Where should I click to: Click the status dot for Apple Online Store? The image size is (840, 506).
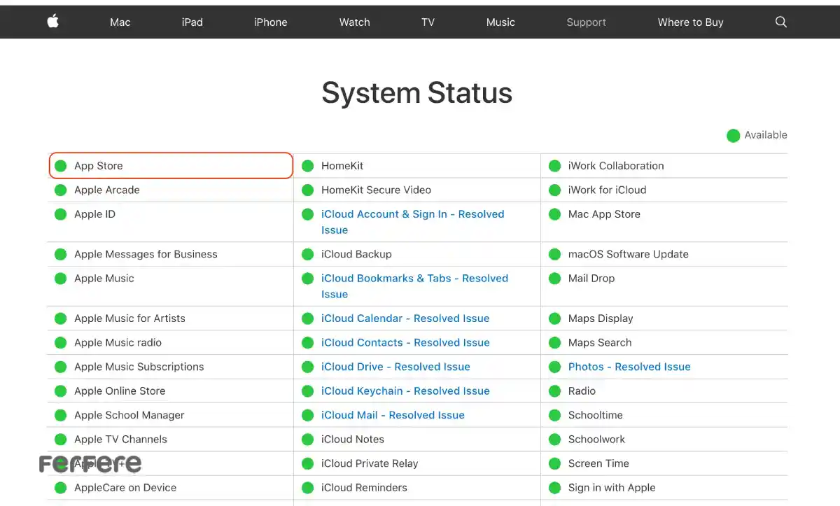pos(60,391)
